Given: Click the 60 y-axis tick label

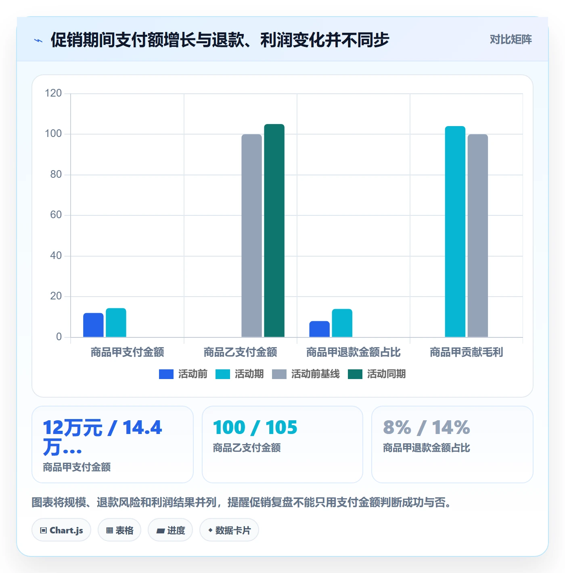Looking at the screenshot, I should [x=56, y=215].
